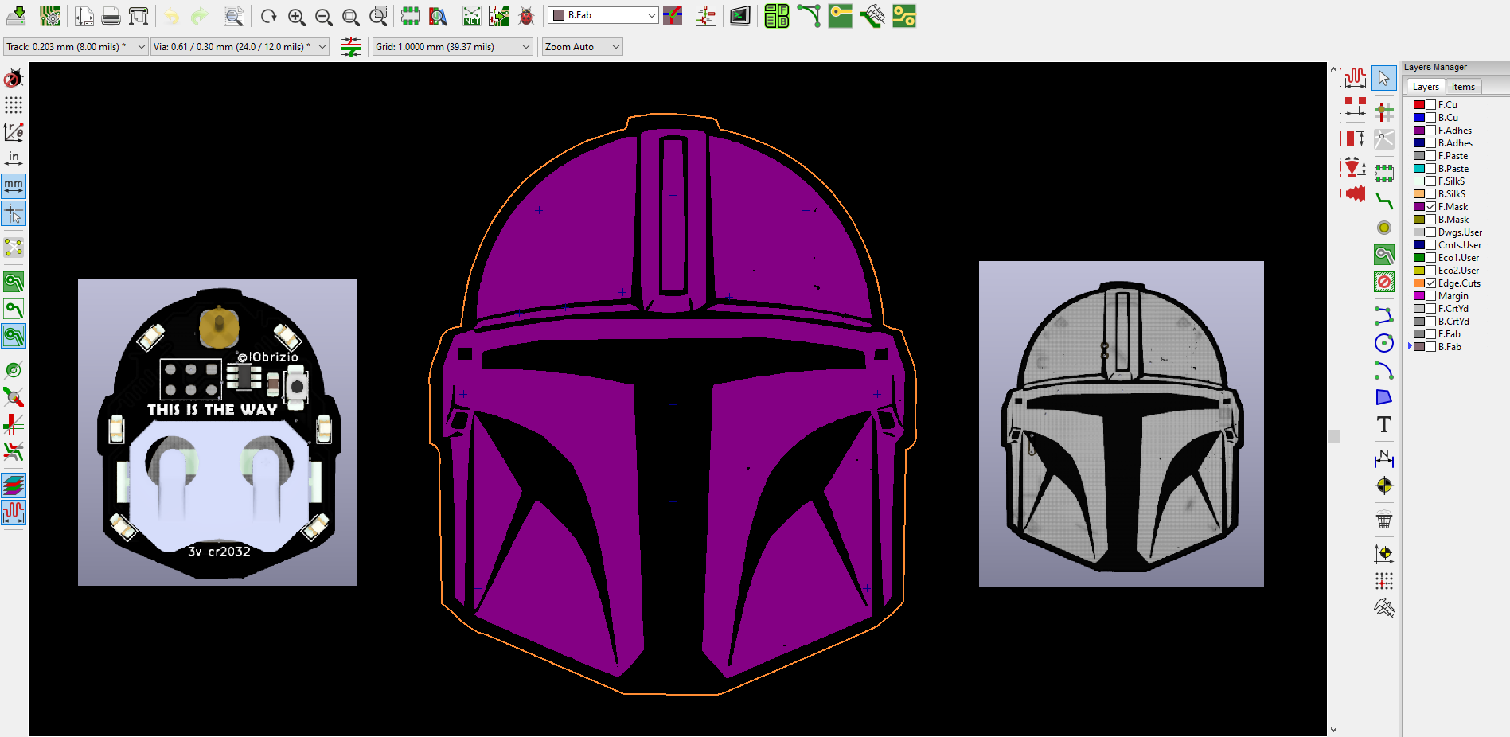Switch units to millimeters
Image resolution: width=1510 pixels, height=737 pixels.
14,186
